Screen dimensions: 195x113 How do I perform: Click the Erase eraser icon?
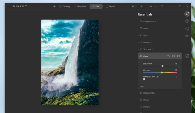point(141,28)
